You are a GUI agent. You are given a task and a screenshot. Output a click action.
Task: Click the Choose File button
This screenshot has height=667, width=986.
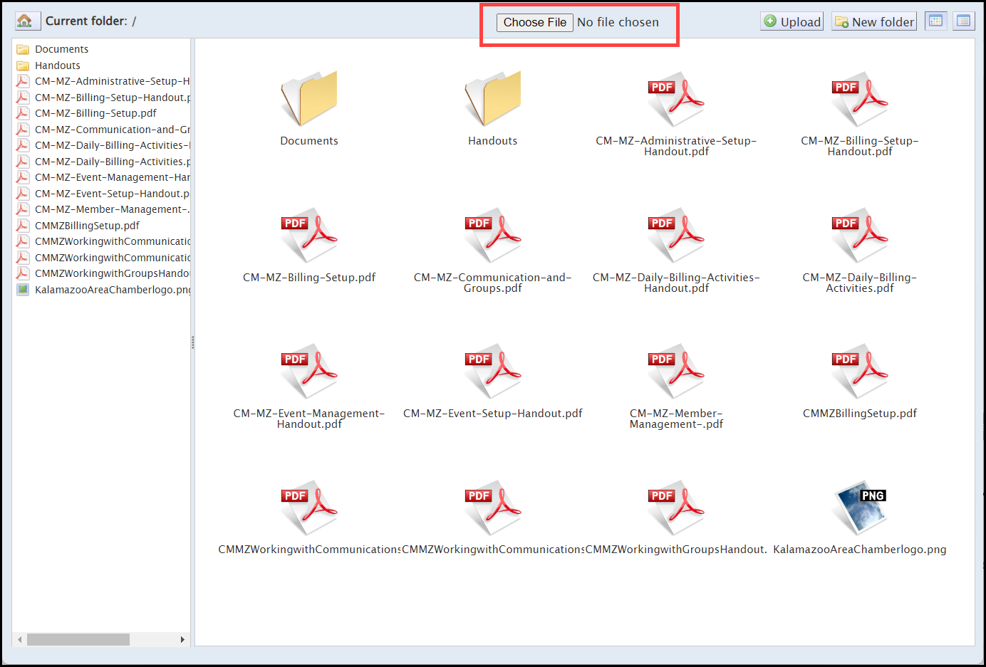[534, 22]
